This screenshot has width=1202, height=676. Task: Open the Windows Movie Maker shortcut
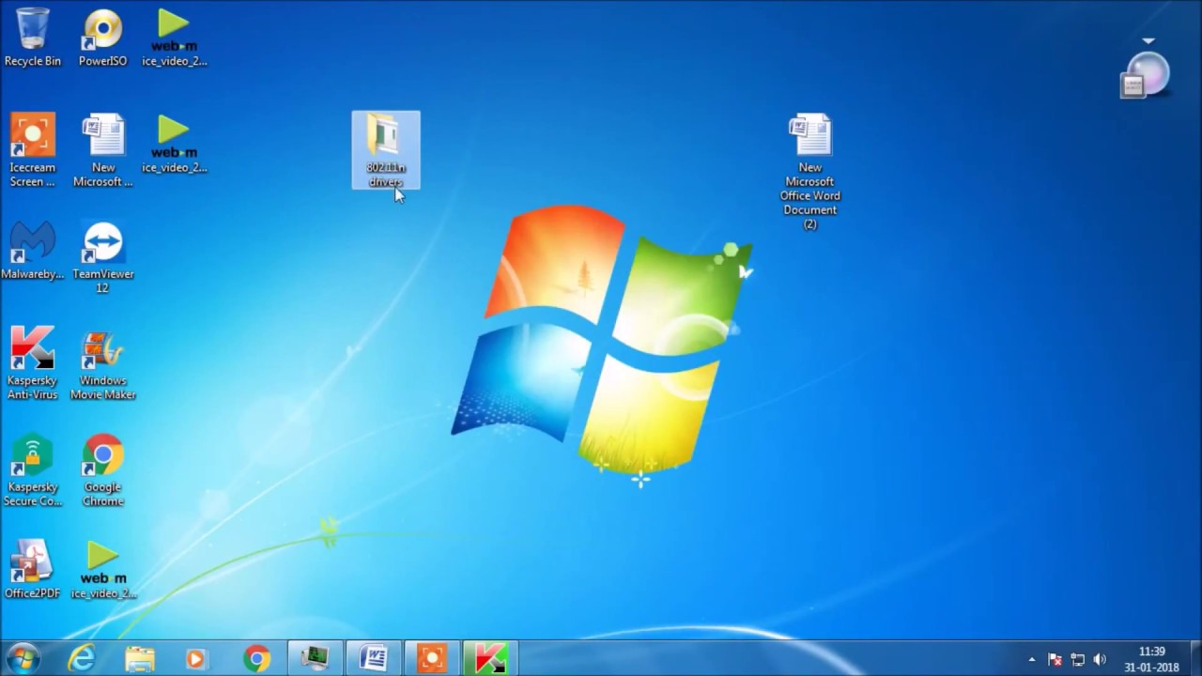tap(103, 363)
